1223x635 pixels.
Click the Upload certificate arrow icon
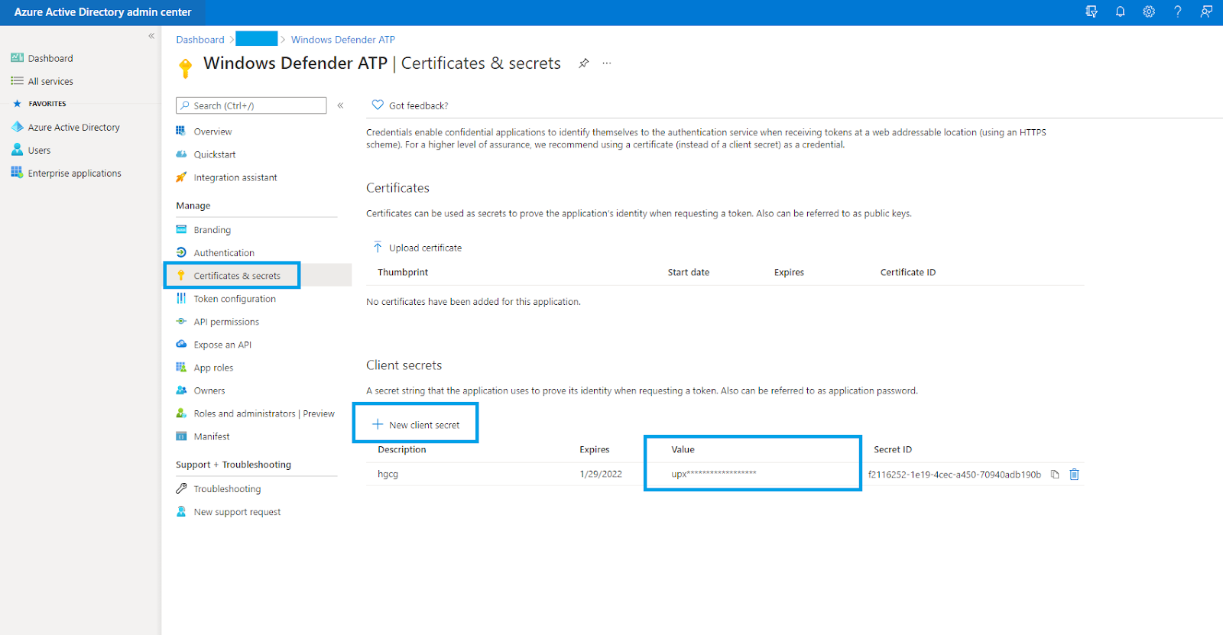pos(378,248)
